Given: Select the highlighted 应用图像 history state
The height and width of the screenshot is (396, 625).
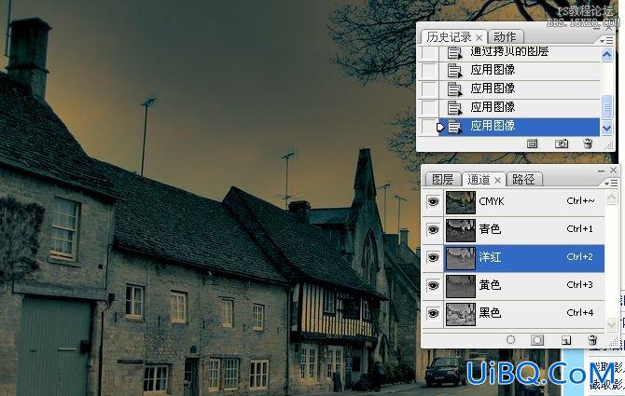Looking at the screenshot, I should click(x=520, y=127).
